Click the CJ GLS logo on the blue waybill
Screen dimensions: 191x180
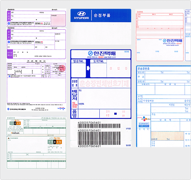pyautogui.click(x=144, y=119)
